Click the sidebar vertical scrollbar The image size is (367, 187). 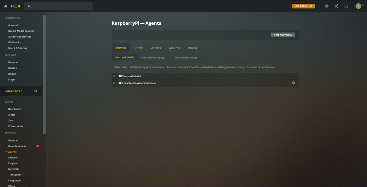pyautogui.click(x=44, y=75)
